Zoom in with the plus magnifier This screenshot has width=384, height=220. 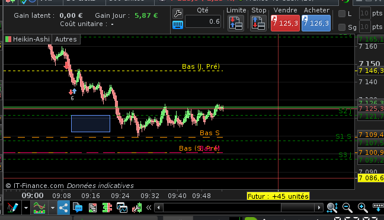pyautogui.click(x=363, y=208)
